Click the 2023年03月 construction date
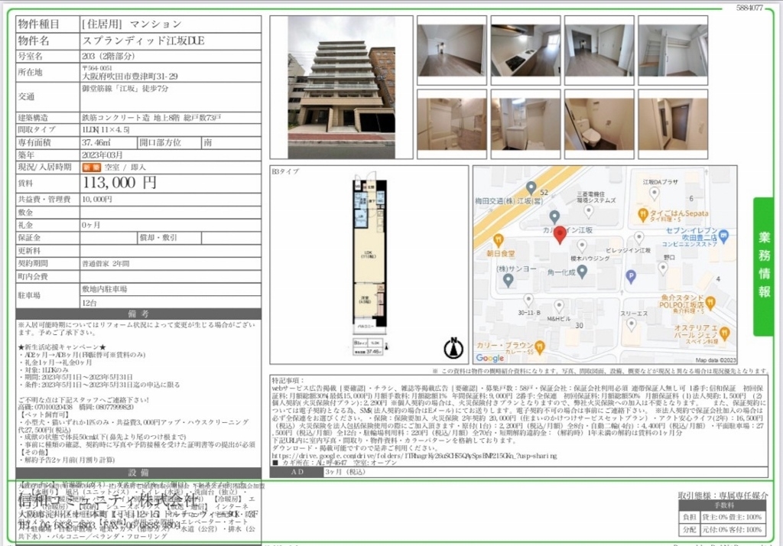Viewport: 783px width, 546px height. point(103,155)
